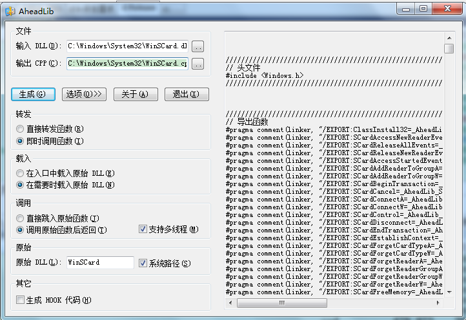Open the 选项(O)>> options button
Image resolution: width=466 pixels, height=320 pixels.
[84, 94]
